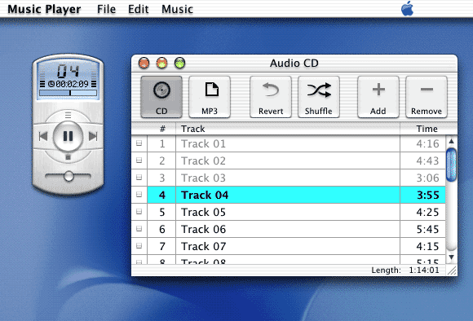Add a track with the plus button
The height and width of the screenshot is (321, 473).
tap(378, 96)
